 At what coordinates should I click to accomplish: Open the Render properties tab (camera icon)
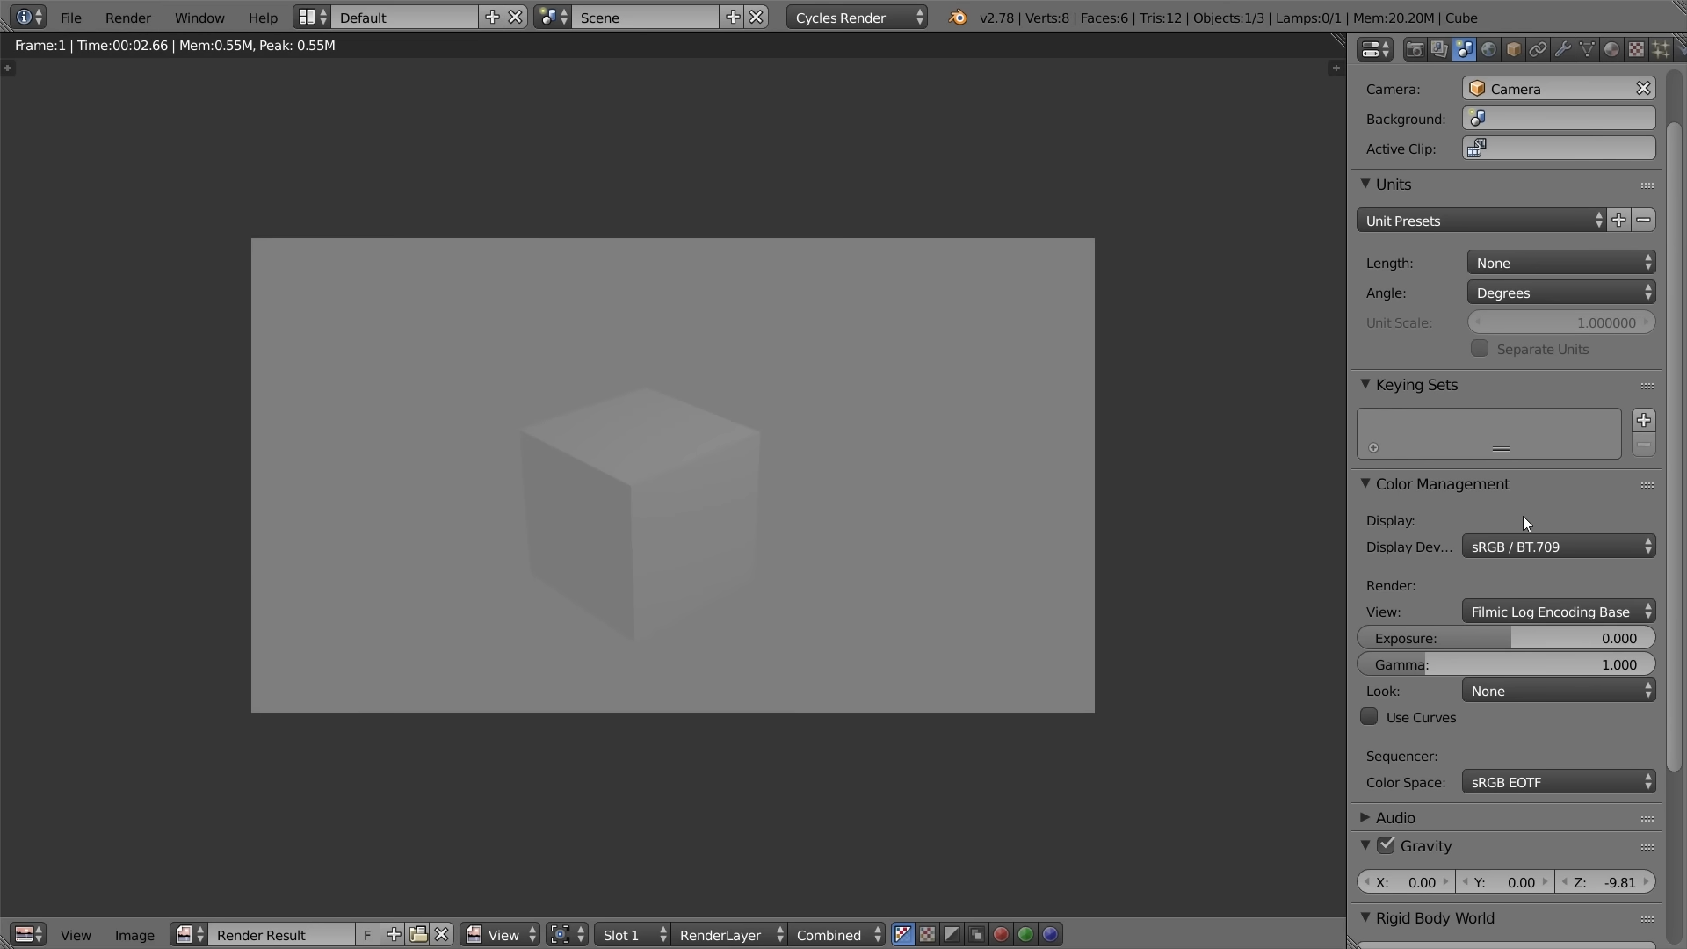point(1415,49)
